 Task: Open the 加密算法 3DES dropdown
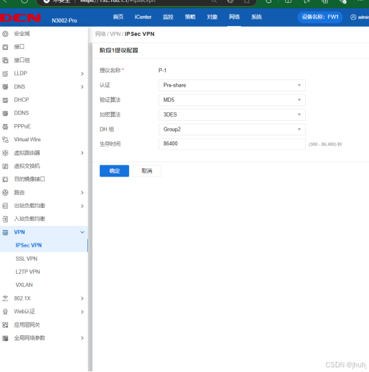pyautogui.click(x=232, y=115)
